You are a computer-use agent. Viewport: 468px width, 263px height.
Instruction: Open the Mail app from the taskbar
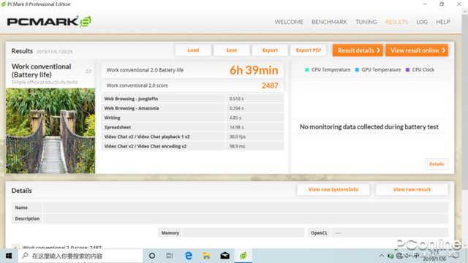click(x=224, y=256)
